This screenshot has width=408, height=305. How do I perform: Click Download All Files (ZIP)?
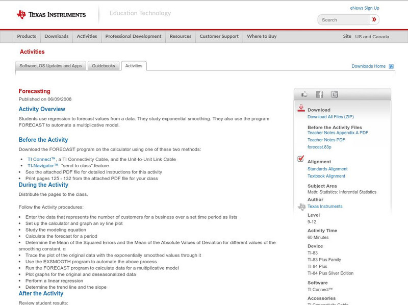pos(330,117)
